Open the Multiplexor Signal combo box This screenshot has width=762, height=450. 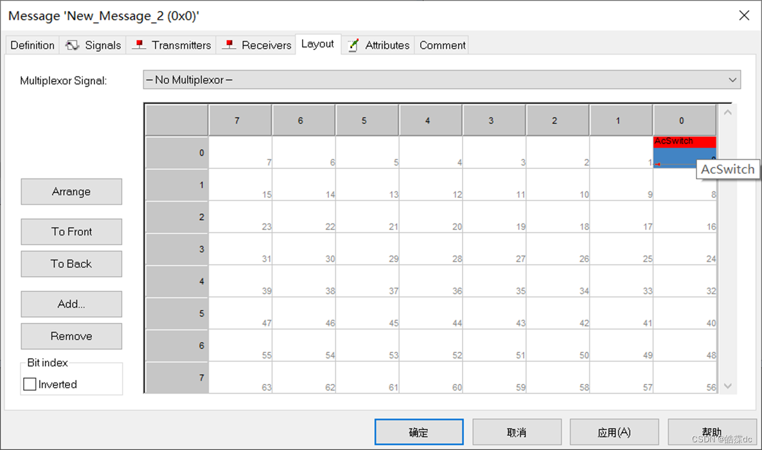[x=441, y=80]
